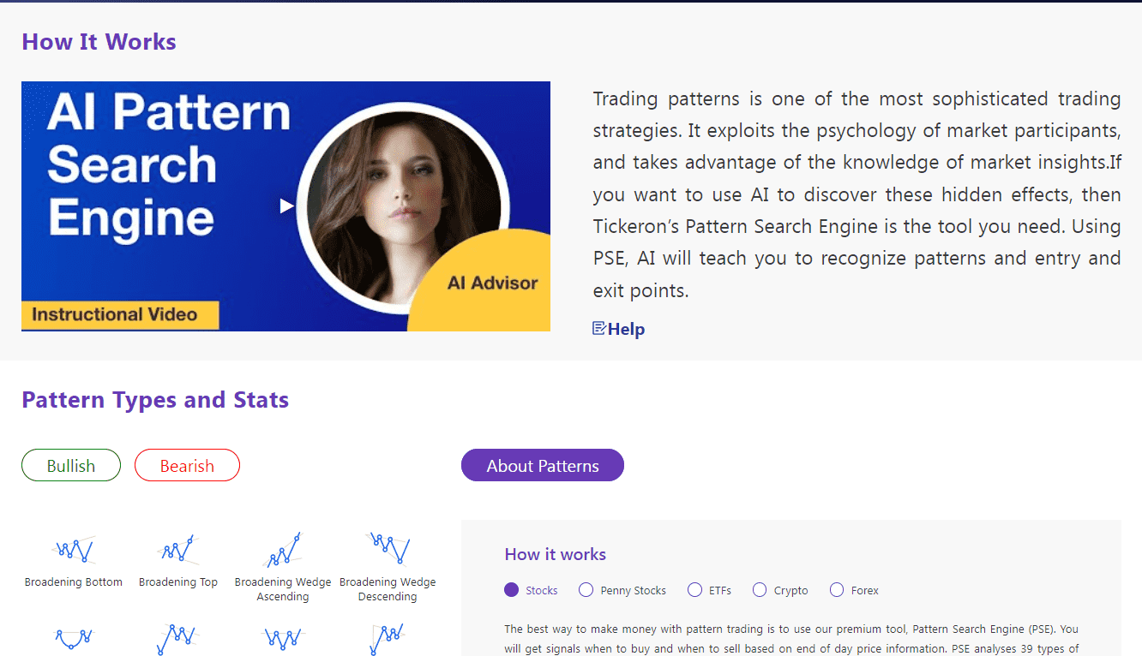The height and width of the screenshot is (656, 1142).
Task: Click the pattern icon below Broadening Top
Action: (178, 639)
